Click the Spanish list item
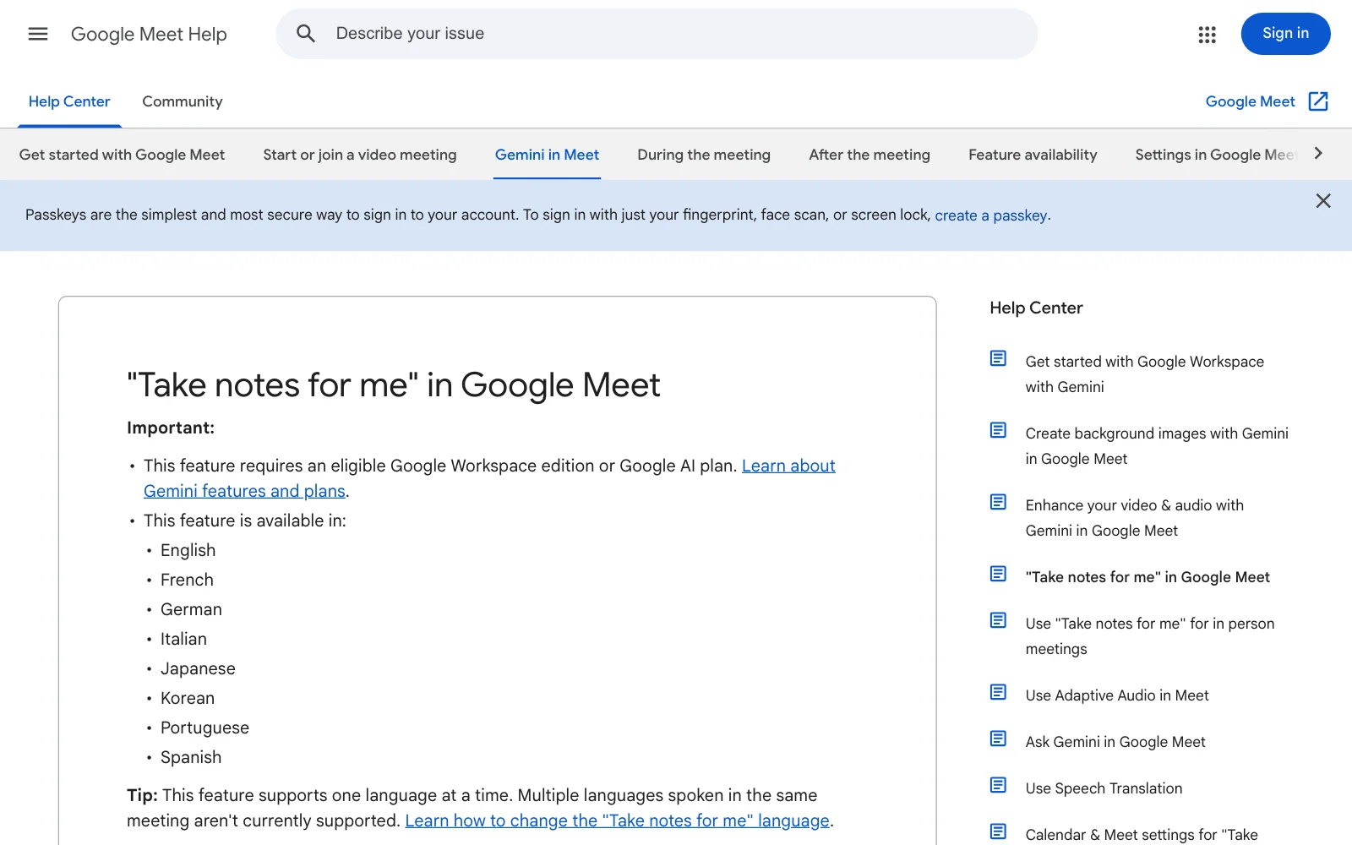 coord(191,757)
